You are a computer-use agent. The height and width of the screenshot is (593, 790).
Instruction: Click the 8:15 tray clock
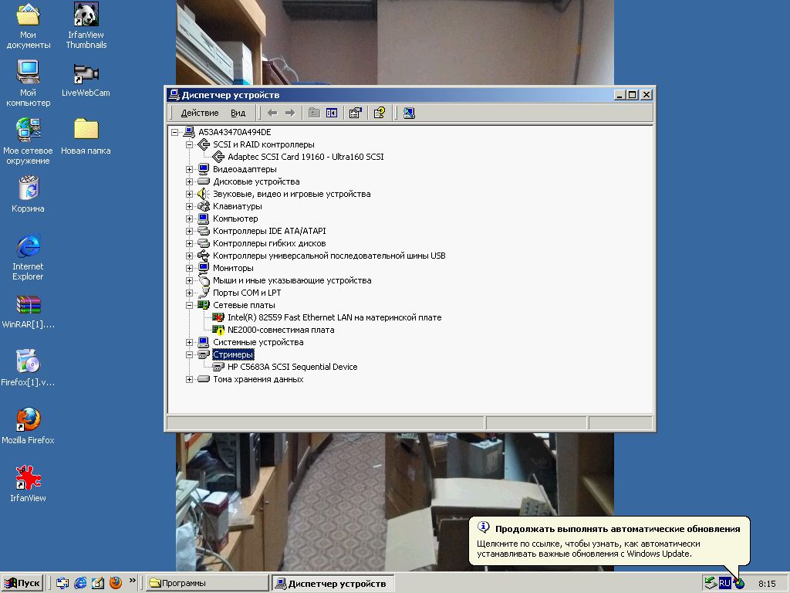click(767, 584)
